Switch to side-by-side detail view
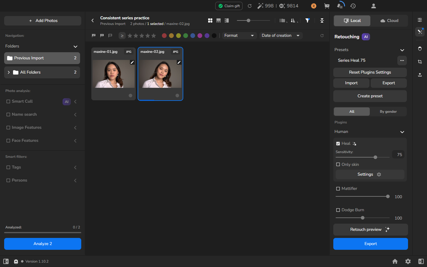This screenshot has width=427, height=267. click(x=227, y=20)
